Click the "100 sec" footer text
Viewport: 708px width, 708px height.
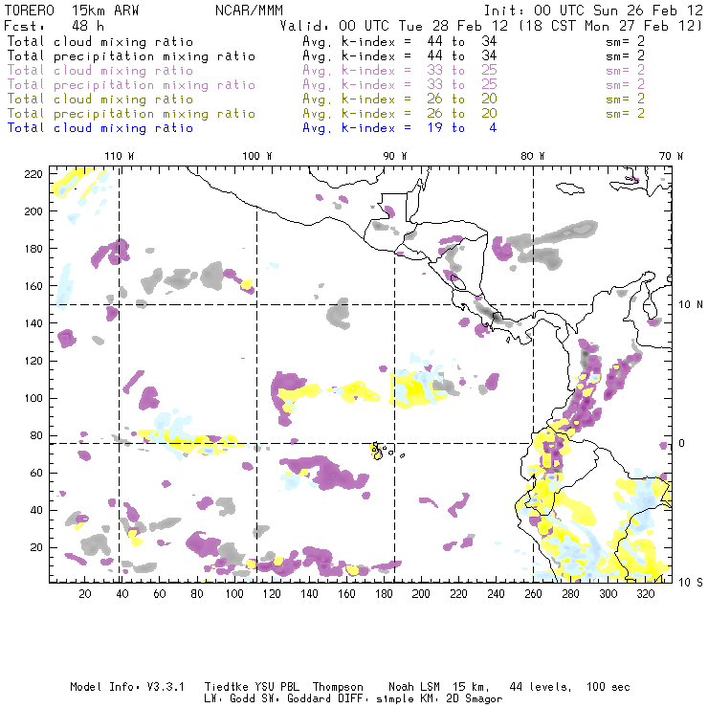click(608, 687)
